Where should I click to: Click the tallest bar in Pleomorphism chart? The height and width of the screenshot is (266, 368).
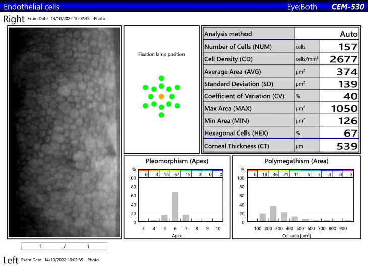(x=174, y=207)
